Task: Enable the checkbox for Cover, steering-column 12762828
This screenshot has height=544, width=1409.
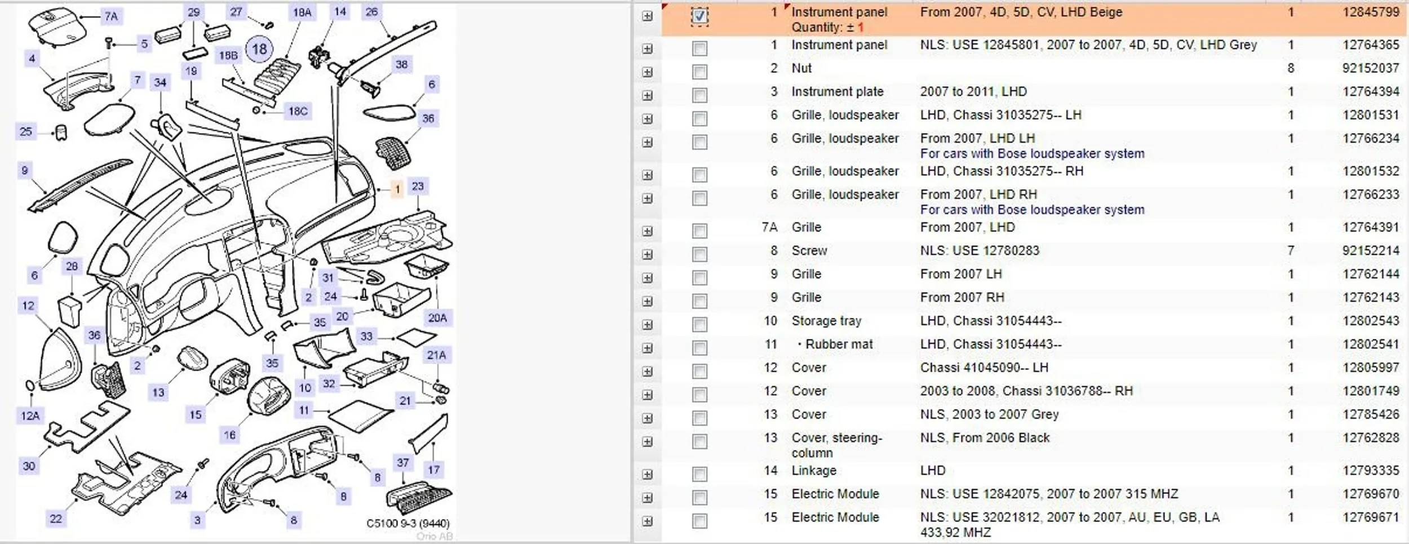Action: pyautogui.click(x=699, y=442)
